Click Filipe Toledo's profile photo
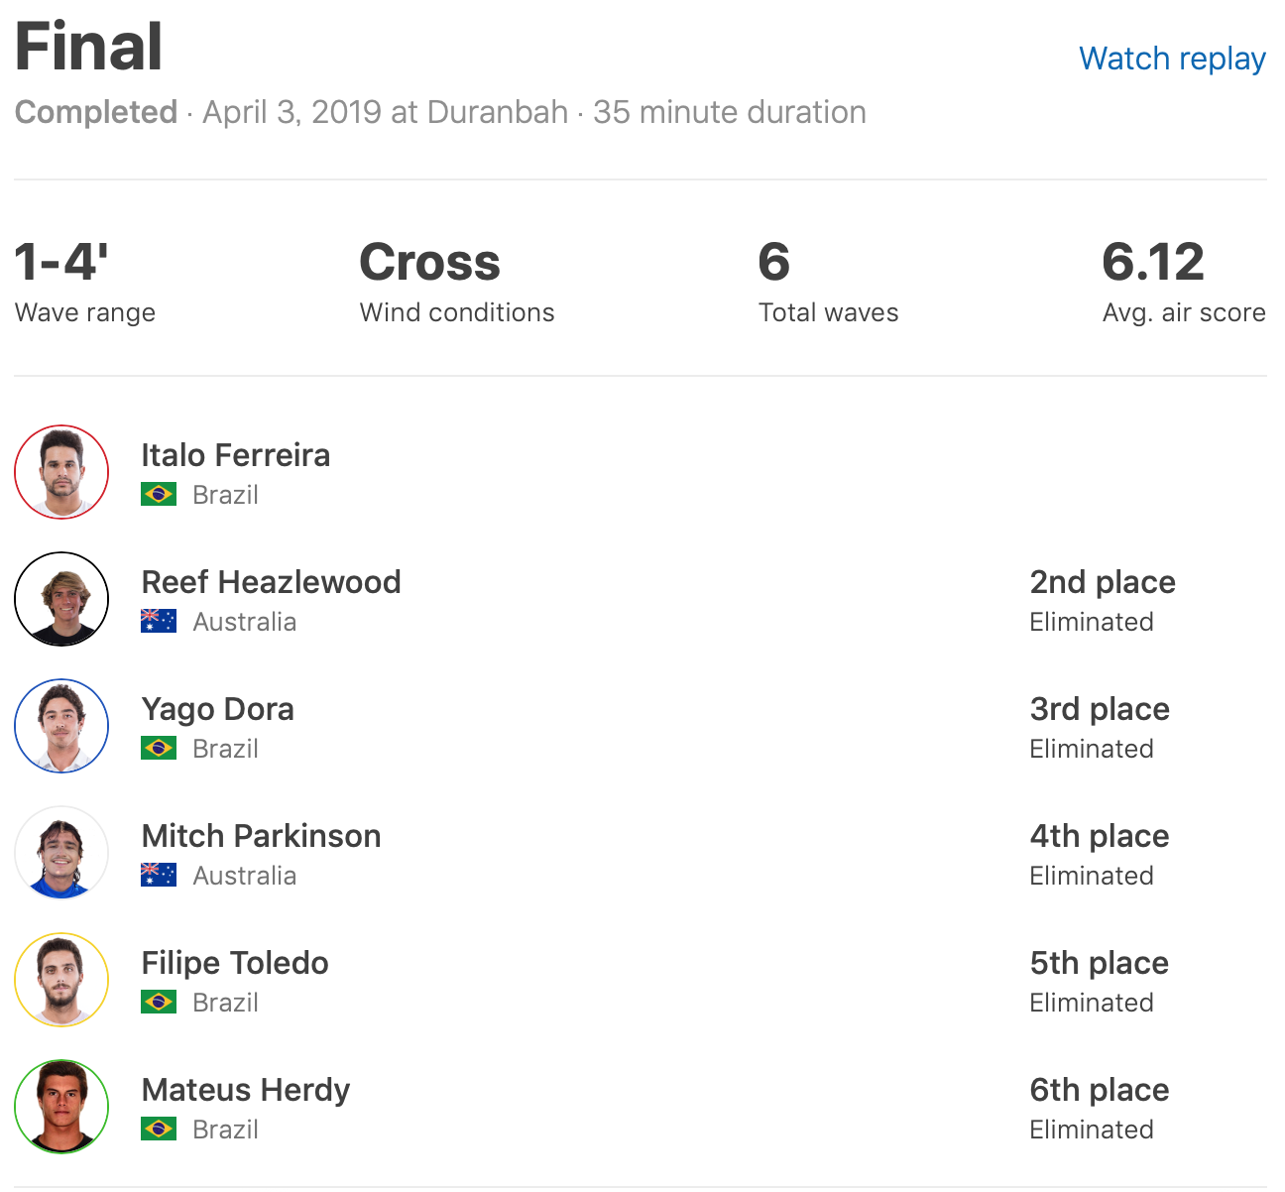This screenshot has height=1192, width=1285. click(61, 980)
